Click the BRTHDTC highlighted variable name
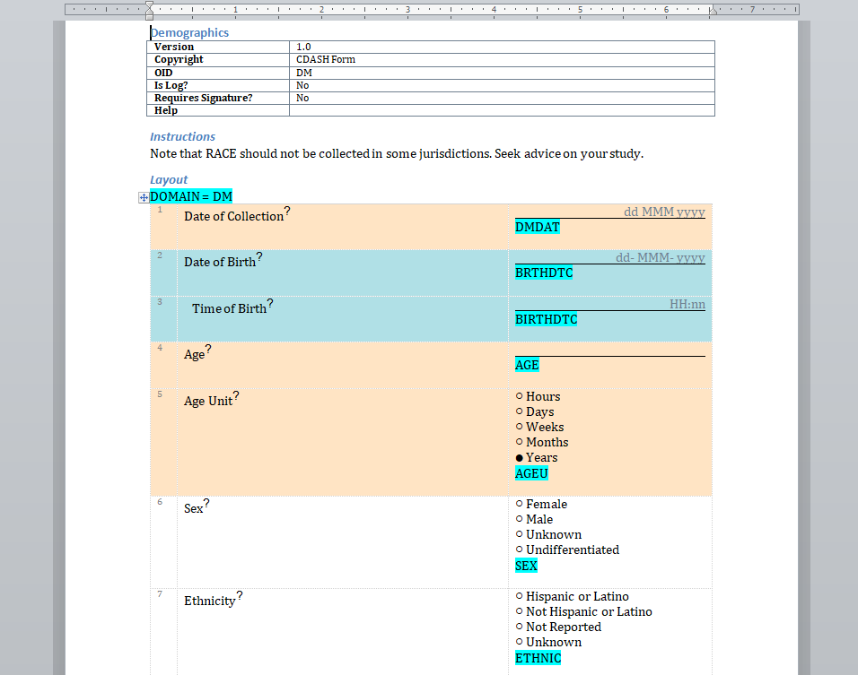Screen dimensions: 858x675 (544, 273)
